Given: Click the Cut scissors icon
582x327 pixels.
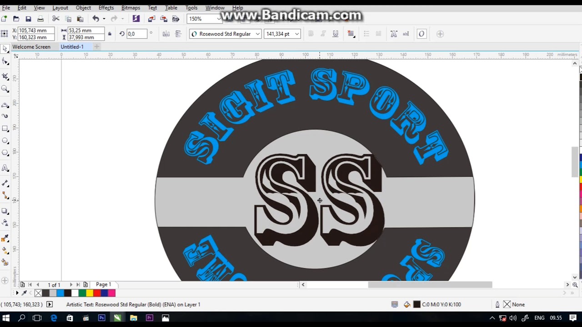Looking at the screenshot, I should point(55,19).
